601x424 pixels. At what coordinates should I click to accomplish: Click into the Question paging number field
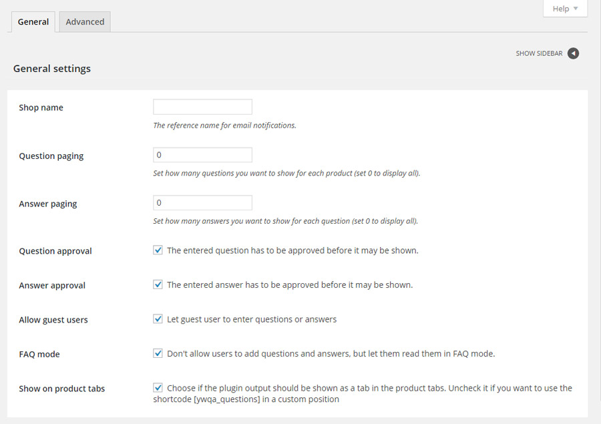[x=202, y=155]
